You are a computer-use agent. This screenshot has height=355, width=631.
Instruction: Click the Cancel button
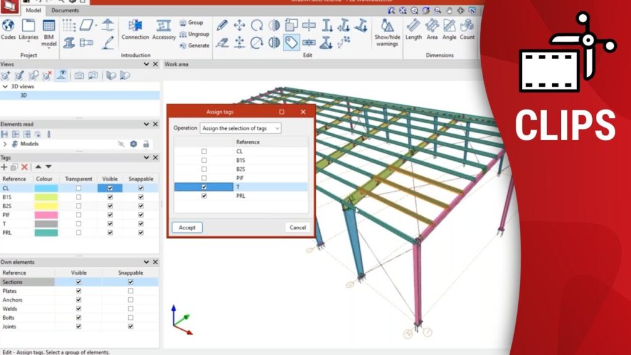[297, 227]
